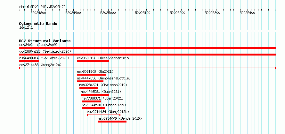The height and width of the screenshot is (134, 285).
Task: Open nsv4447836 (GenomeinaBottle) variant label
Action: [x=104, y=78]
